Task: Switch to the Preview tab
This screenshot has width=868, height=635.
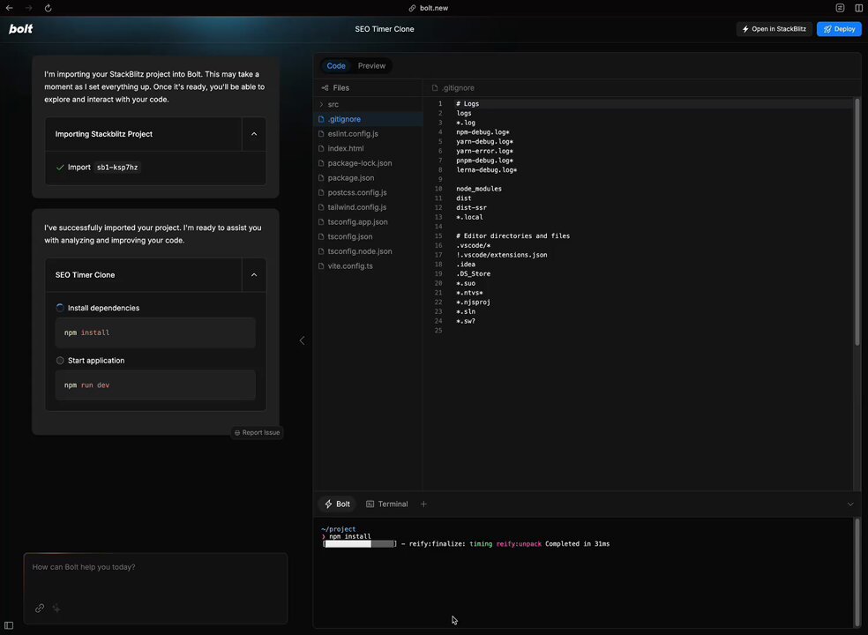Action: tap(371, 66)
